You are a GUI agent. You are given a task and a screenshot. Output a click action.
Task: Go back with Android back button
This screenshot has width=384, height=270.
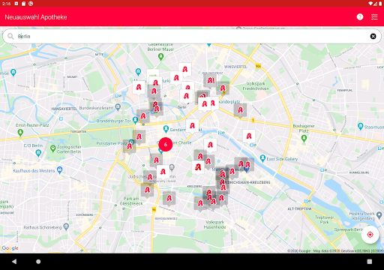click(14, 262)
